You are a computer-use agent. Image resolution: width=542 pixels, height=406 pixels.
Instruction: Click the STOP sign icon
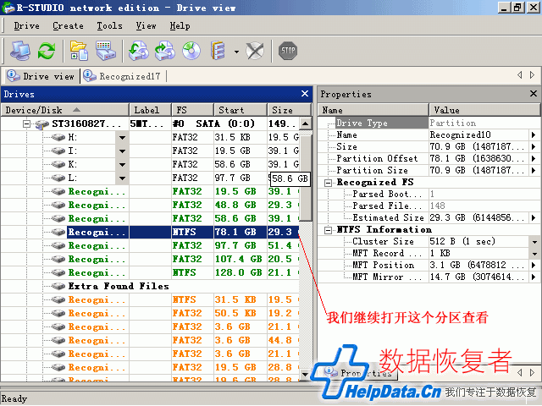(x=288, y=51)
